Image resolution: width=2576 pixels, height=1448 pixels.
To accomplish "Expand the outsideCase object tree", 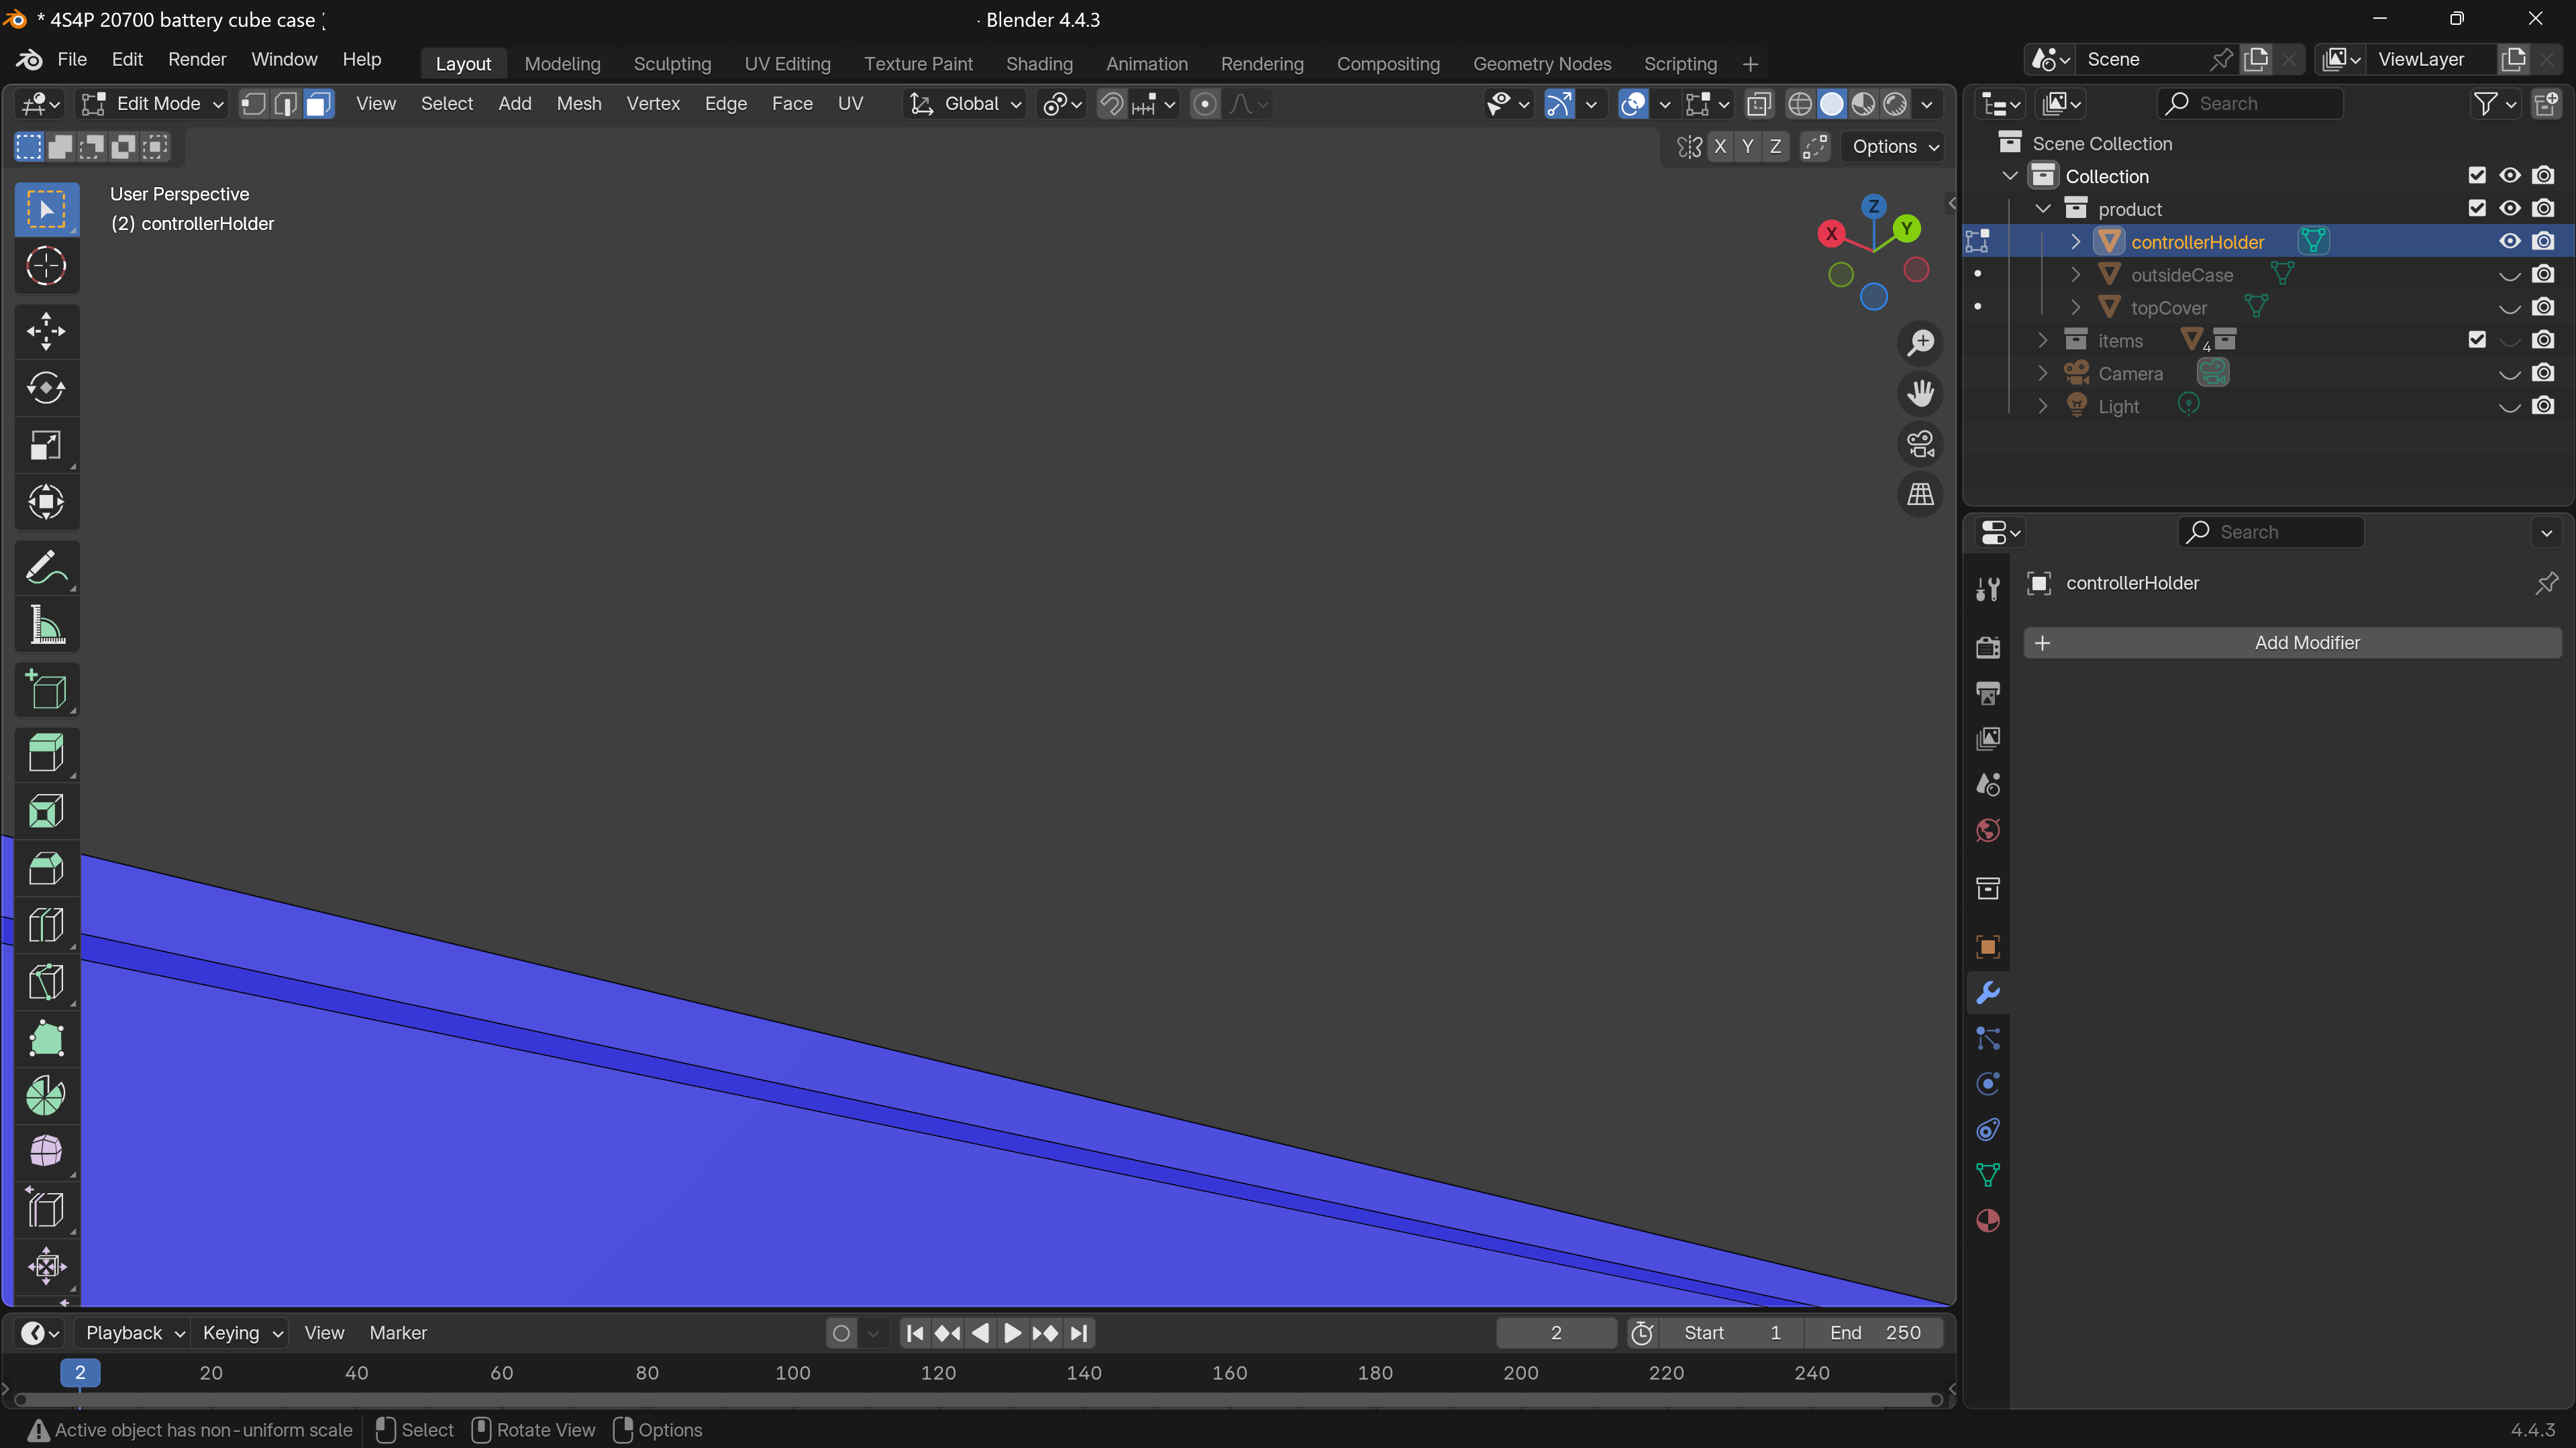I will 2075,275.
